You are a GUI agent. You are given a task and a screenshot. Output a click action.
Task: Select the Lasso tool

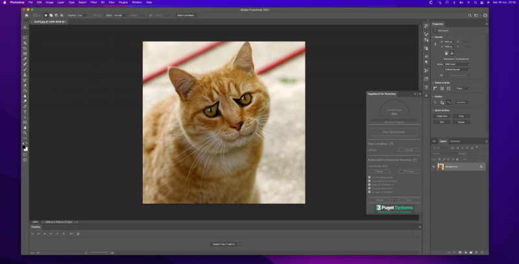coord(25,38)
